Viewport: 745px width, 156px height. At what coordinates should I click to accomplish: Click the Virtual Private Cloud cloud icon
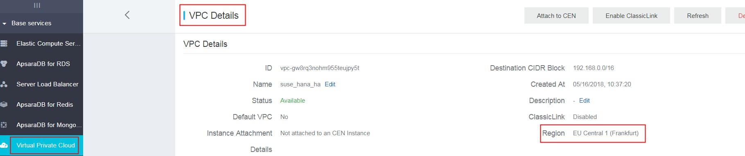(x=4, y=145)
